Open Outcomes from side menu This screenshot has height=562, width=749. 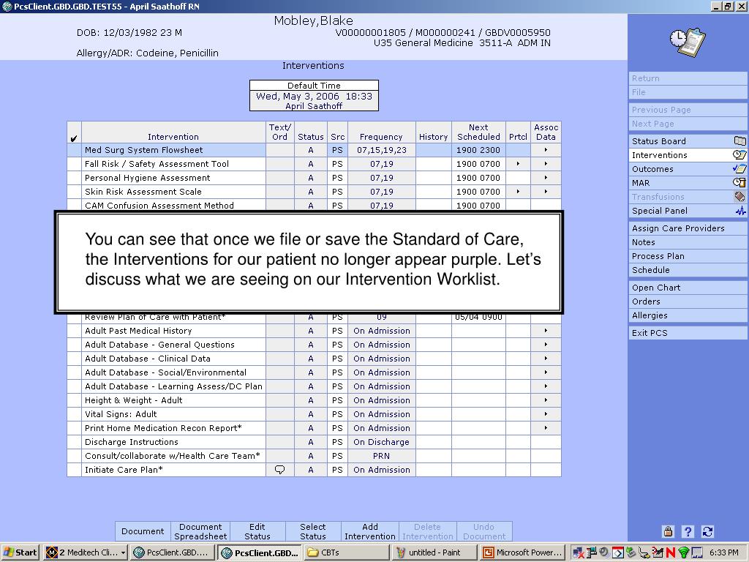[x=688, y=169]
